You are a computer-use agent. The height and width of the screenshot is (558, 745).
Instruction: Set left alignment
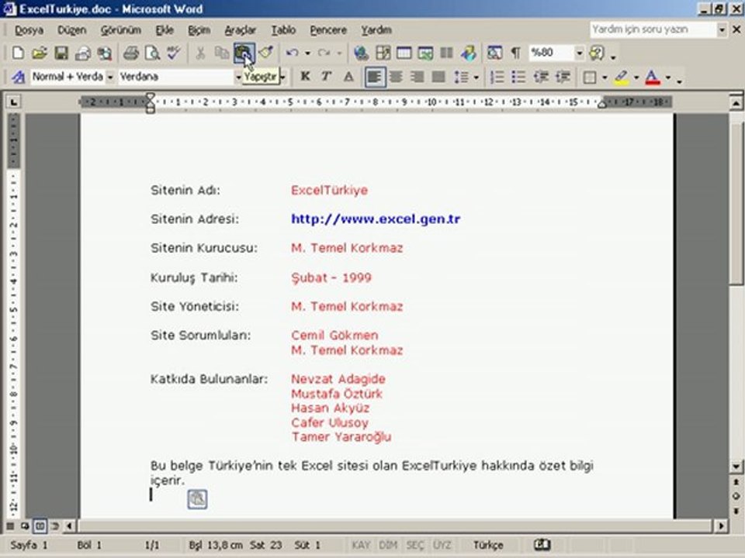[375, 77]
